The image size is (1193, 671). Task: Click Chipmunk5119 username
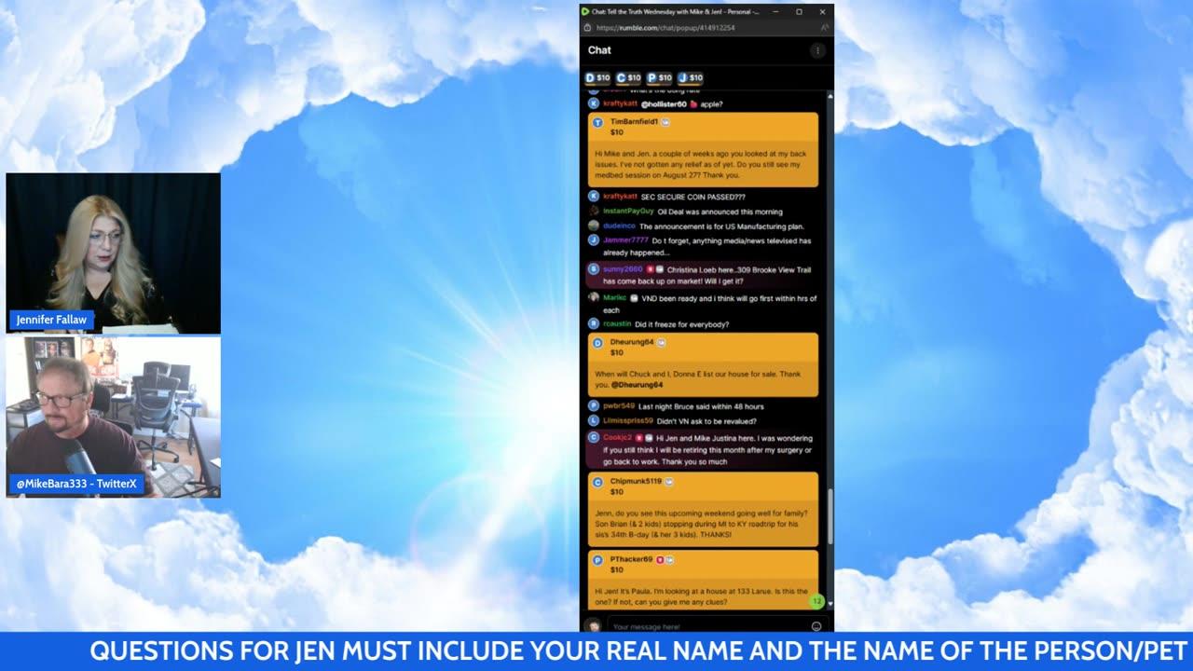coord(636,482)
